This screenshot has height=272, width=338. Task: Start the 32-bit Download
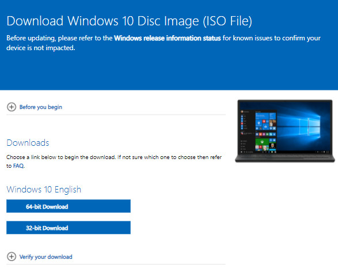coord(69,228)
